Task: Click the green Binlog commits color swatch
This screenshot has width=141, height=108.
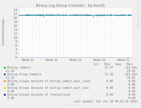Action: point(5,68)
